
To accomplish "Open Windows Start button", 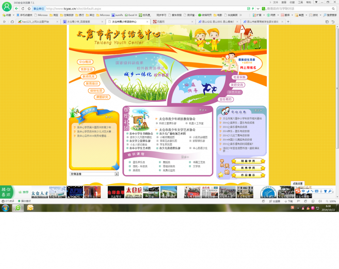I will (5, 208).
